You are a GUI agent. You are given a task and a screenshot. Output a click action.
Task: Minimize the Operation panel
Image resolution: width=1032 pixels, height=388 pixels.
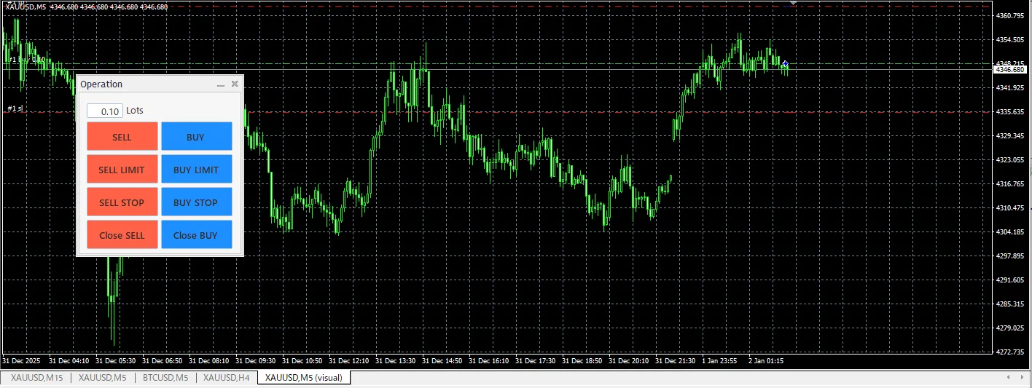(x=221, y=84)
